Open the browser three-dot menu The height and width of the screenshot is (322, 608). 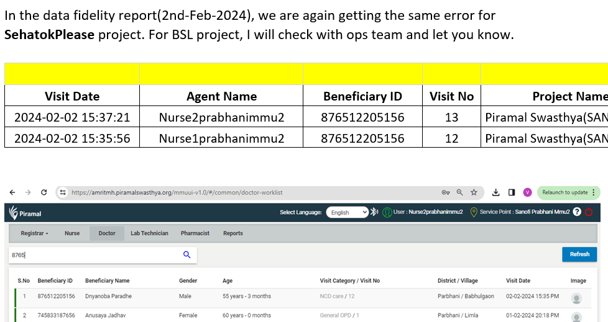pyautogui.click(x=593, y=192)
